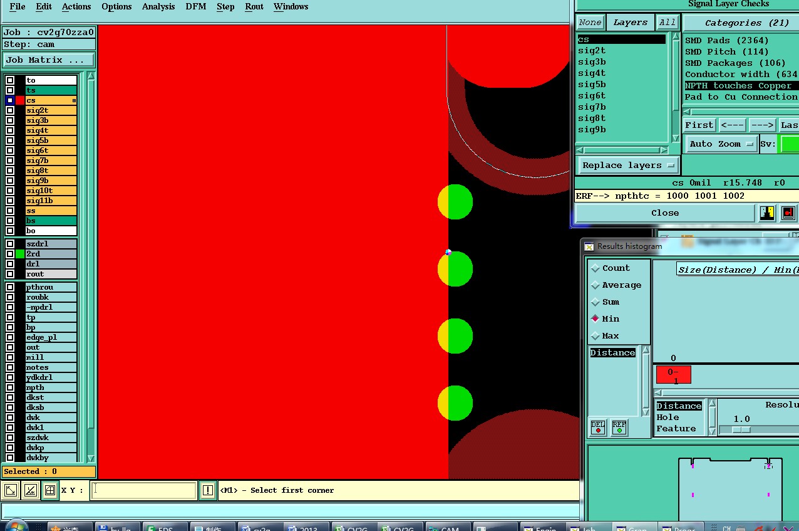The width and height of the screenshot is (799, 531).
Task: Click scroll-up arrow of the layer matrix list
Action: (x=91, y=76)
